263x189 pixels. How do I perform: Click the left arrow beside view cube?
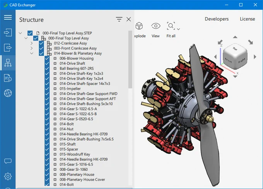coord(215,57)
